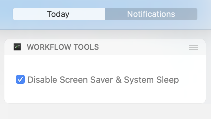This screenshot has width=211, height=119.
Task: Click the System Sleep text in widget
Action: pyautogui.click(x=151, y=80)
